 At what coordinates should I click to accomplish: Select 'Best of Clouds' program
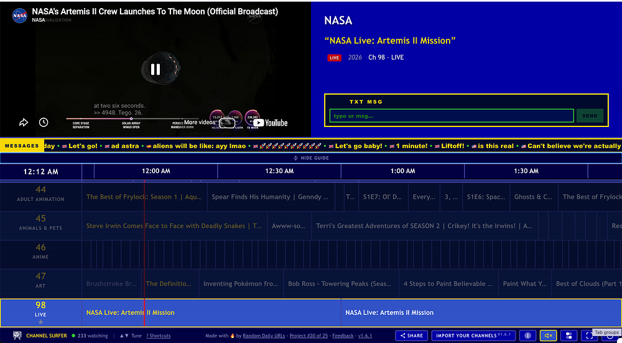[587, 284]
